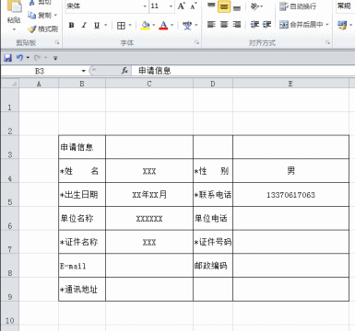Click the text orientation icon
The image size is (355, 331).
click(254, 6)
